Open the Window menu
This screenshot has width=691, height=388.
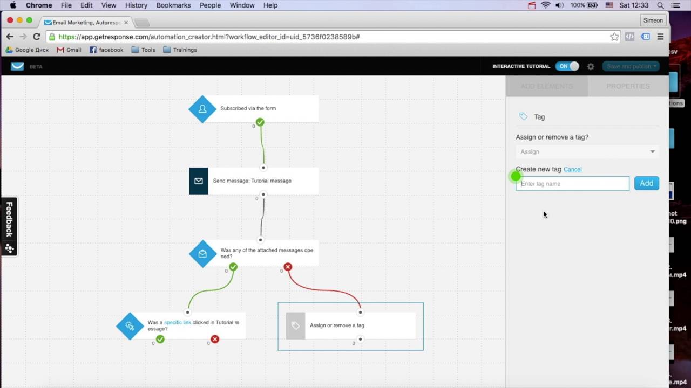[x=242, y=5]
